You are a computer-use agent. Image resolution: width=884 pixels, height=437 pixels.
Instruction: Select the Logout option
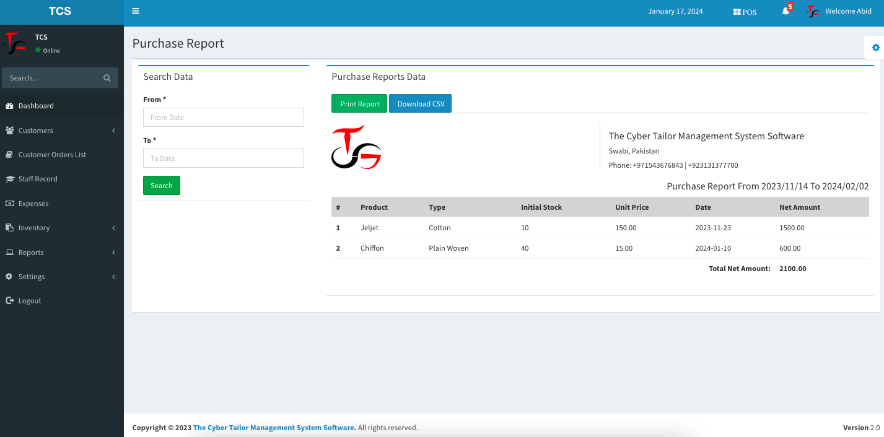click(29, 300)
